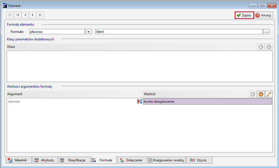
Task: Click the Element window app icon
Action: tap(5, 6)
